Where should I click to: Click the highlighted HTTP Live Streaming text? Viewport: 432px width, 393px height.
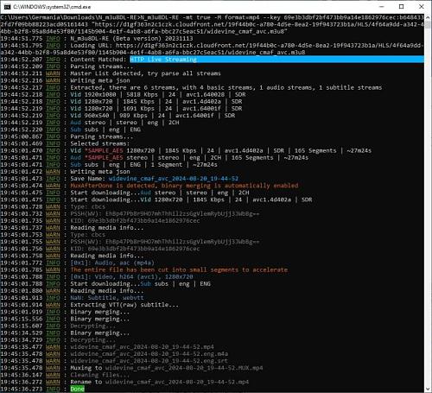click(x=163, y=60)
